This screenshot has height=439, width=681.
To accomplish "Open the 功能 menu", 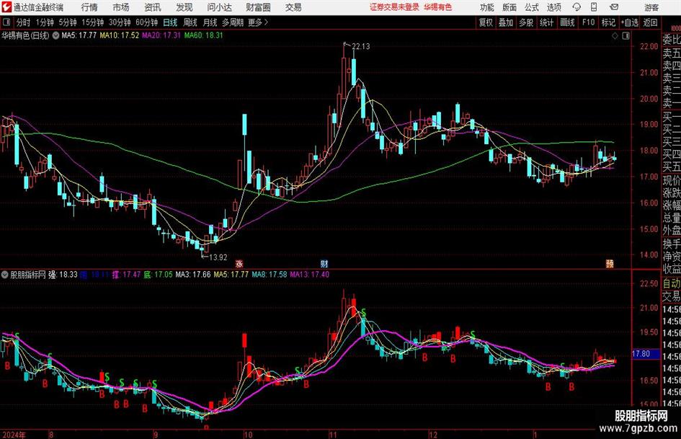I will pyautogui.click(x=487, y=7).
